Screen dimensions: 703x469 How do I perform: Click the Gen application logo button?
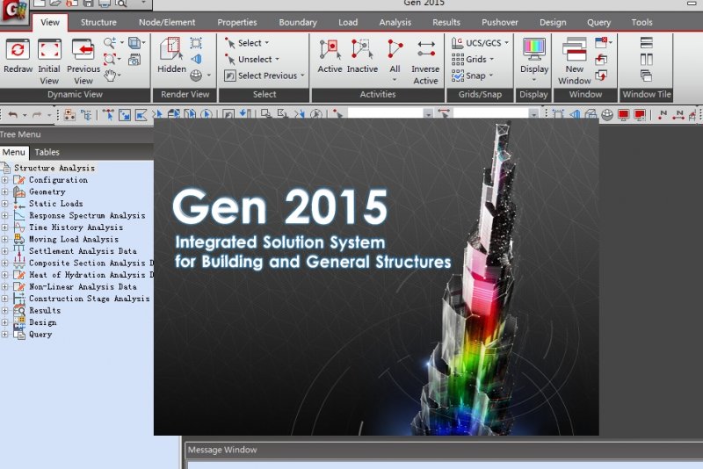(14, 11)
